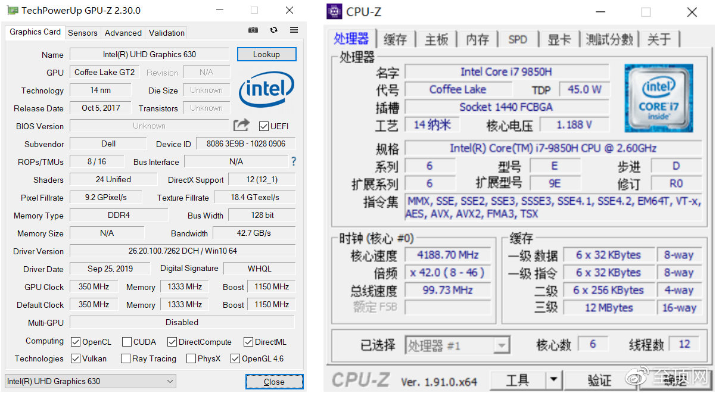
Task: Click the 核心数 value 6
Action: [x=593, y=344]
